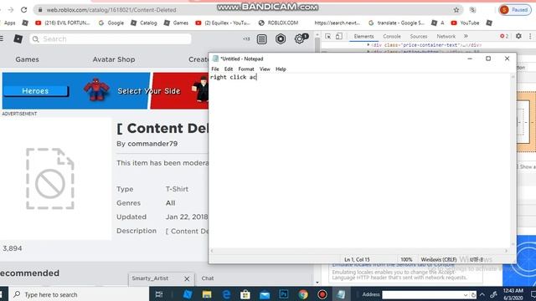
Task: Open the Catalog bookmark
Action: coord(144,23)
